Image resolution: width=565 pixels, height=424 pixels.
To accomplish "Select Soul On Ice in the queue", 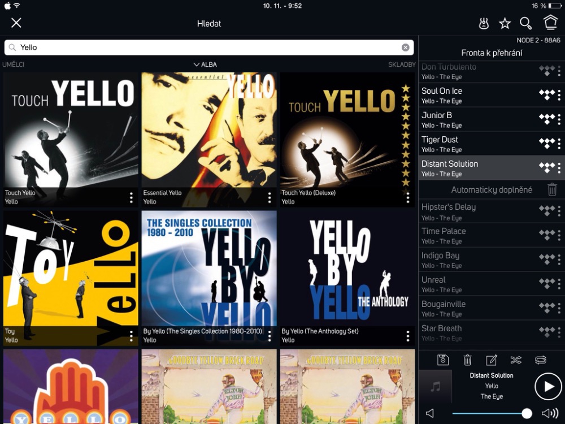I will coord(492,95).
